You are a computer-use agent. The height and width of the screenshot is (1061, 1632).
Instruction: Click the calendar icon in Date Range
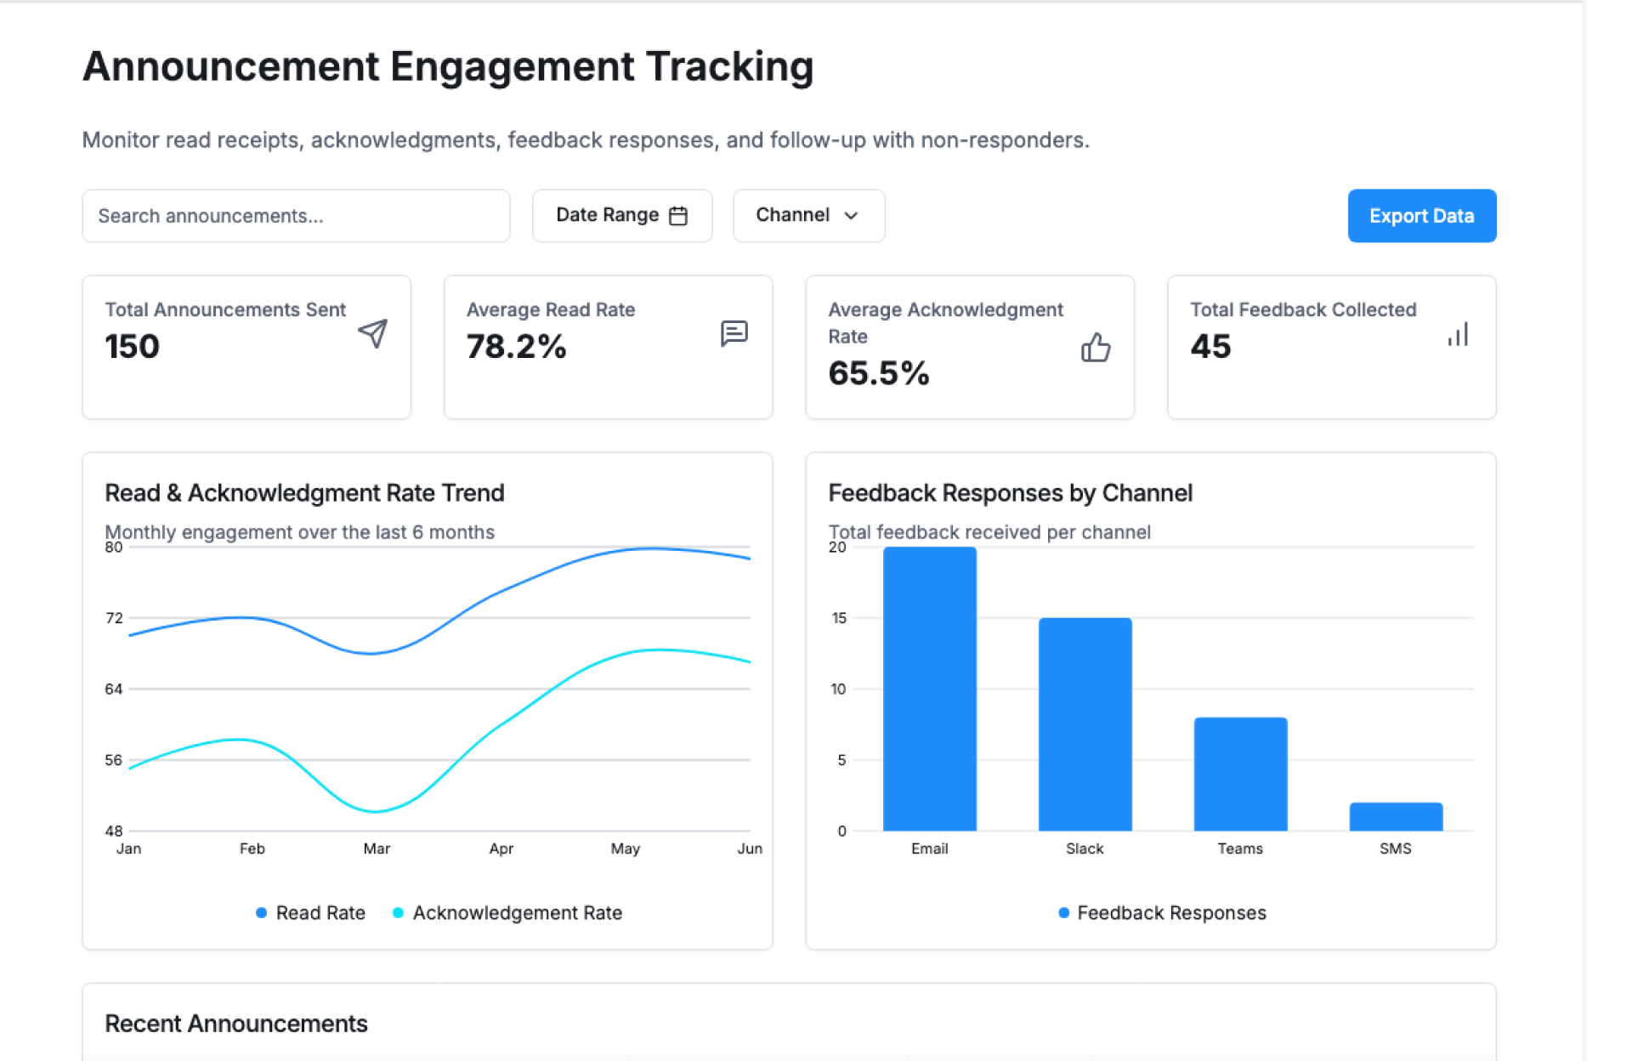(678, 216)
